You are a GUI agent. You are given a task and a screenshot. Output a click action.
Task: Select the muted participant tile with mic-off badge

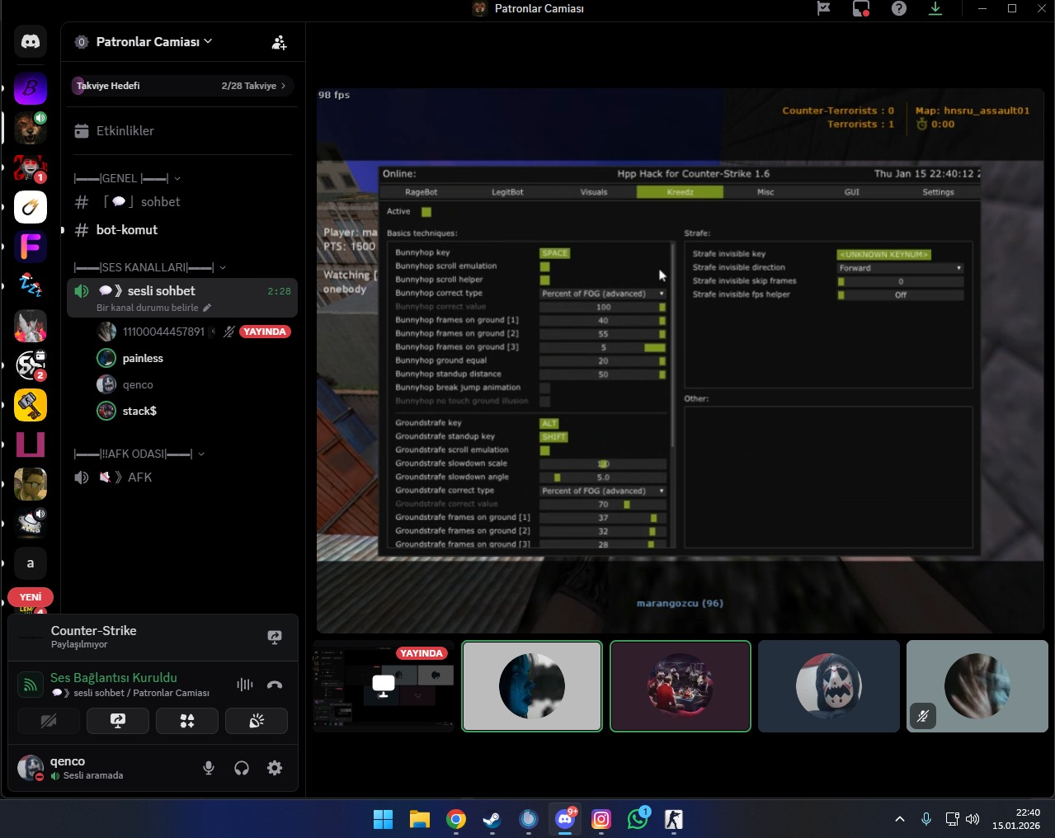977,686
